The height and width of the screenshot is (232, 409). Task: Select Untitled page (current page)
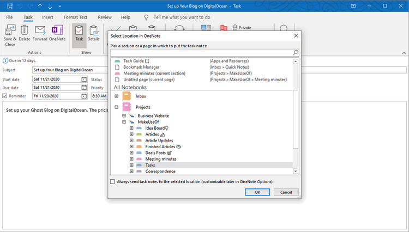149,80
